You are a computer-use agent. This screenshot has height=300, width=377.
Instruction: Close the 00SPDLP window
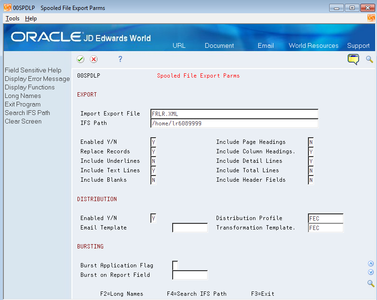pyautogui.click(x=368, y=8)
